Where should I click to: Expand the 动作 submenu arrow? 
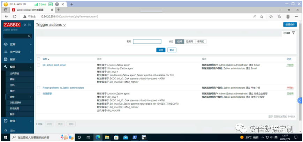point(31,97)
